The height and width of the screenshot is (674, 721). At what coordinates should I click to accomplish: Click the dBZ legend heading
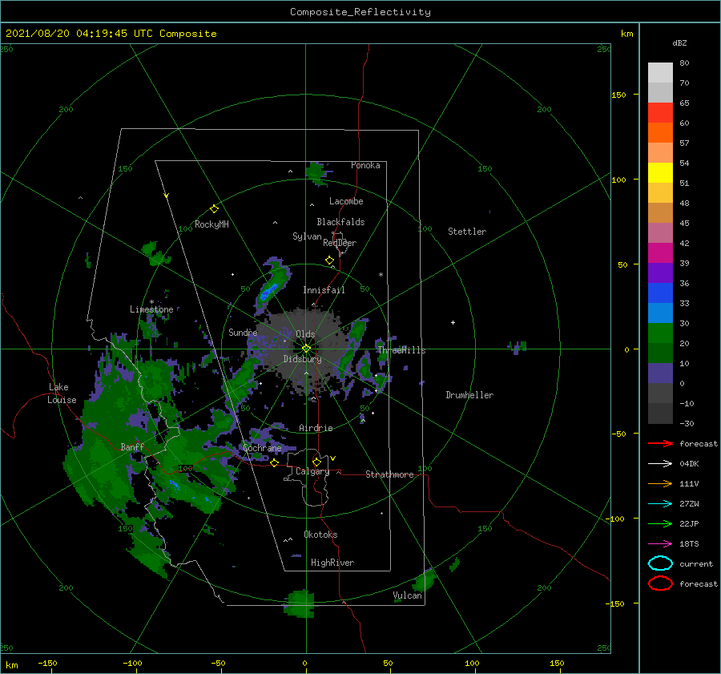tap(679, 42)
